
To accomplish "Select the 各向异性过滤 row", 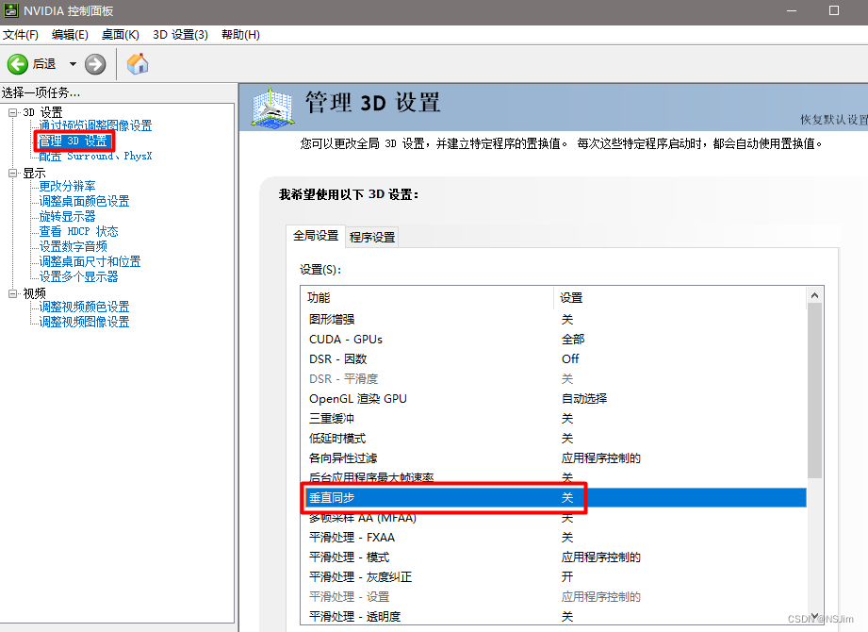I will click(553, 458).
